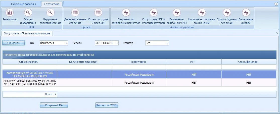Click Классификатор НЕТ in распоряжение row
This screenshot has width=280, height=114.
click(249, 75)
